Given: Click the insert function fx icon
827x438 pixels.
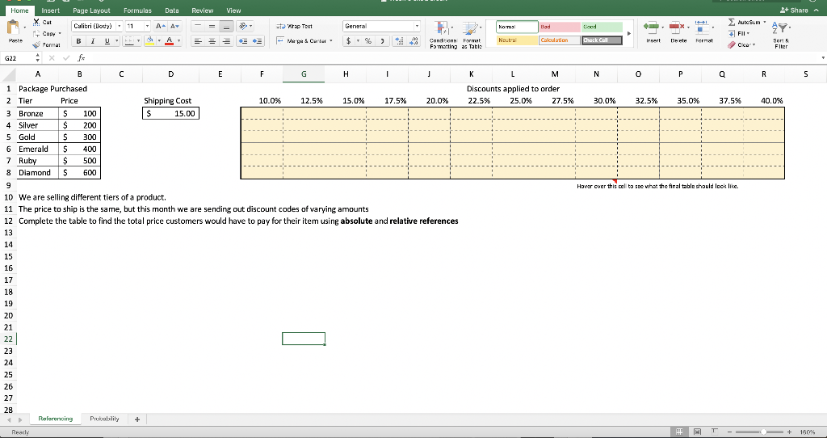Looking at the screenshot, I should point(81,57).
